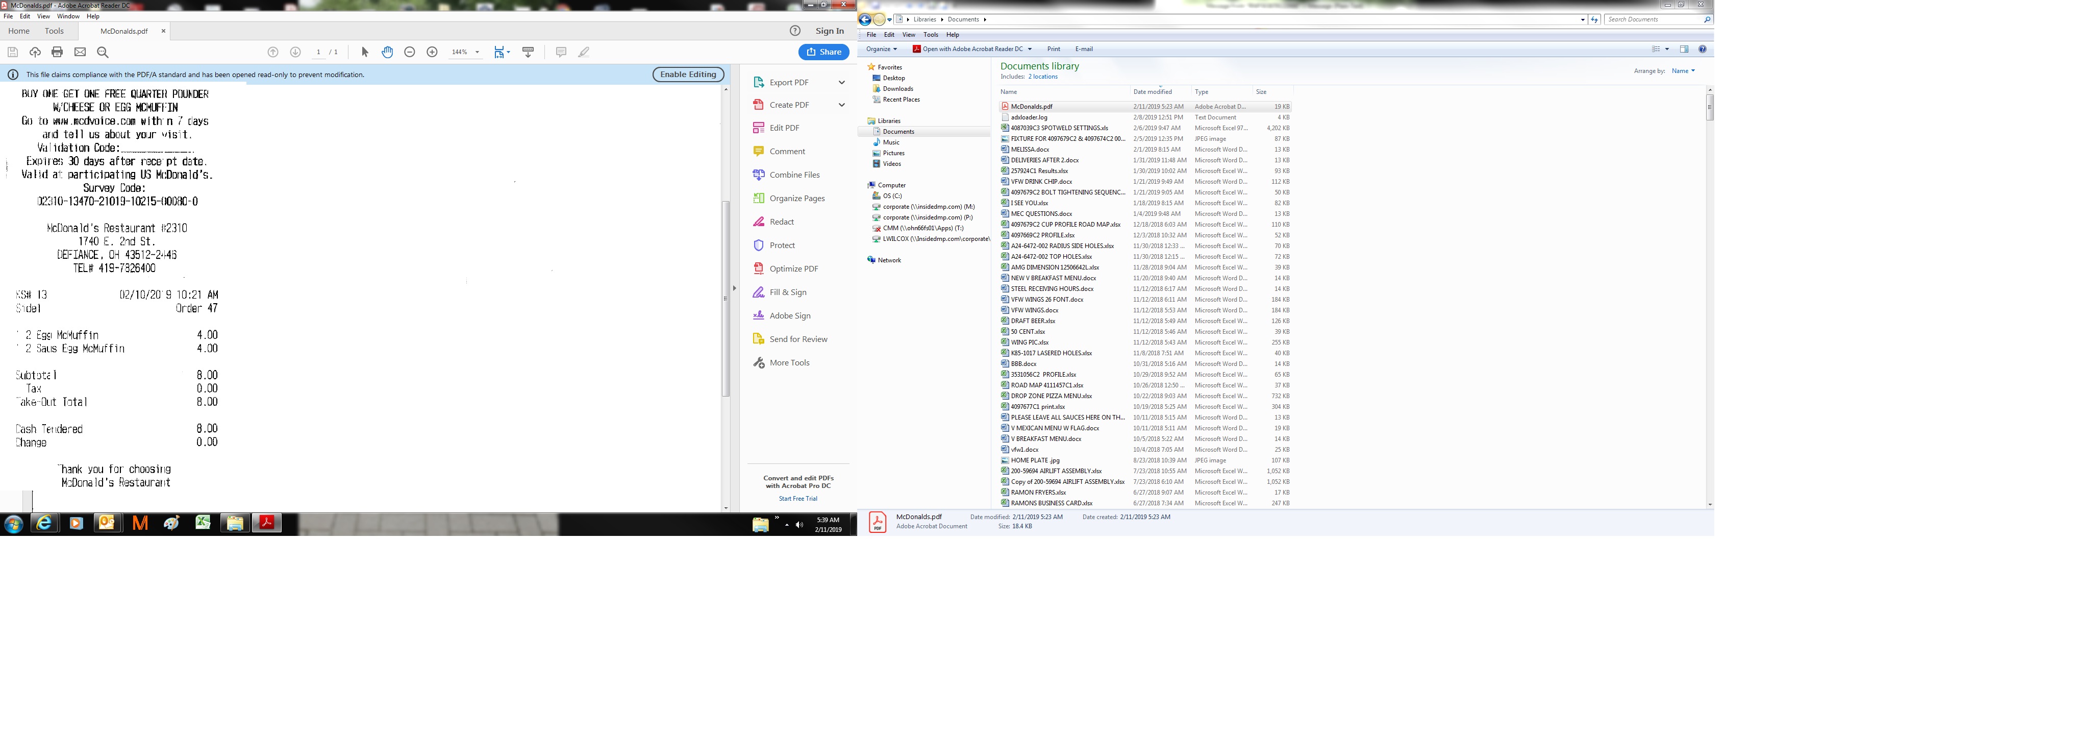Open the Combine Files tool
This screenshot has width=2074, height=736.
[x=786, y=175]
